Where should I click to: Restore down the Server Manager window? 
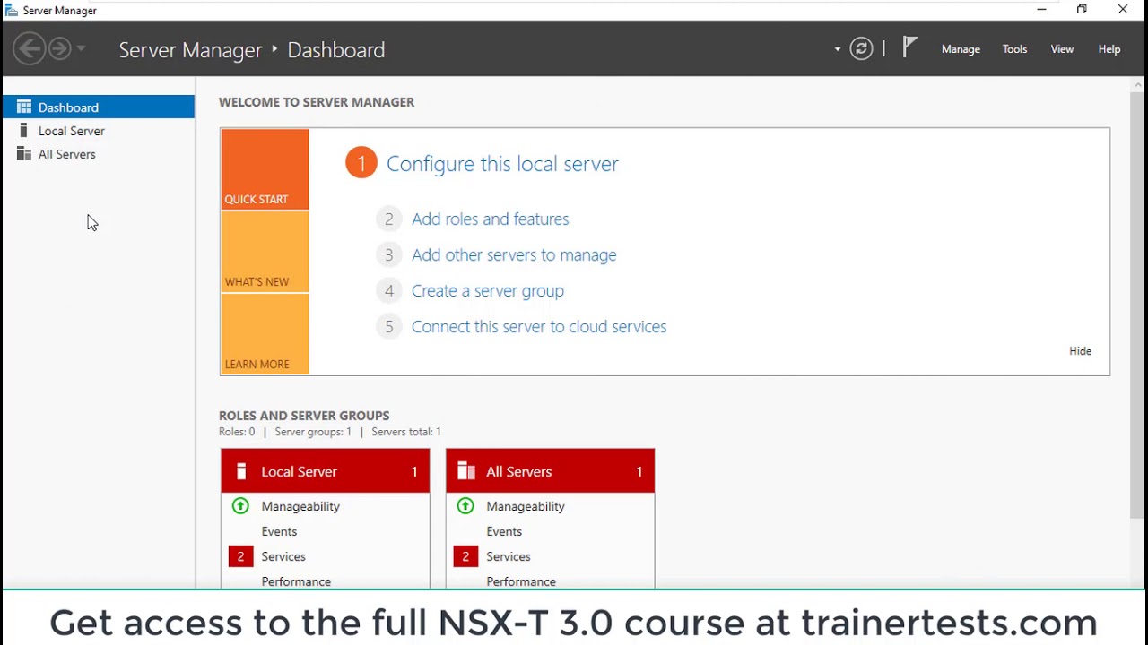(x=1082, y=10)
